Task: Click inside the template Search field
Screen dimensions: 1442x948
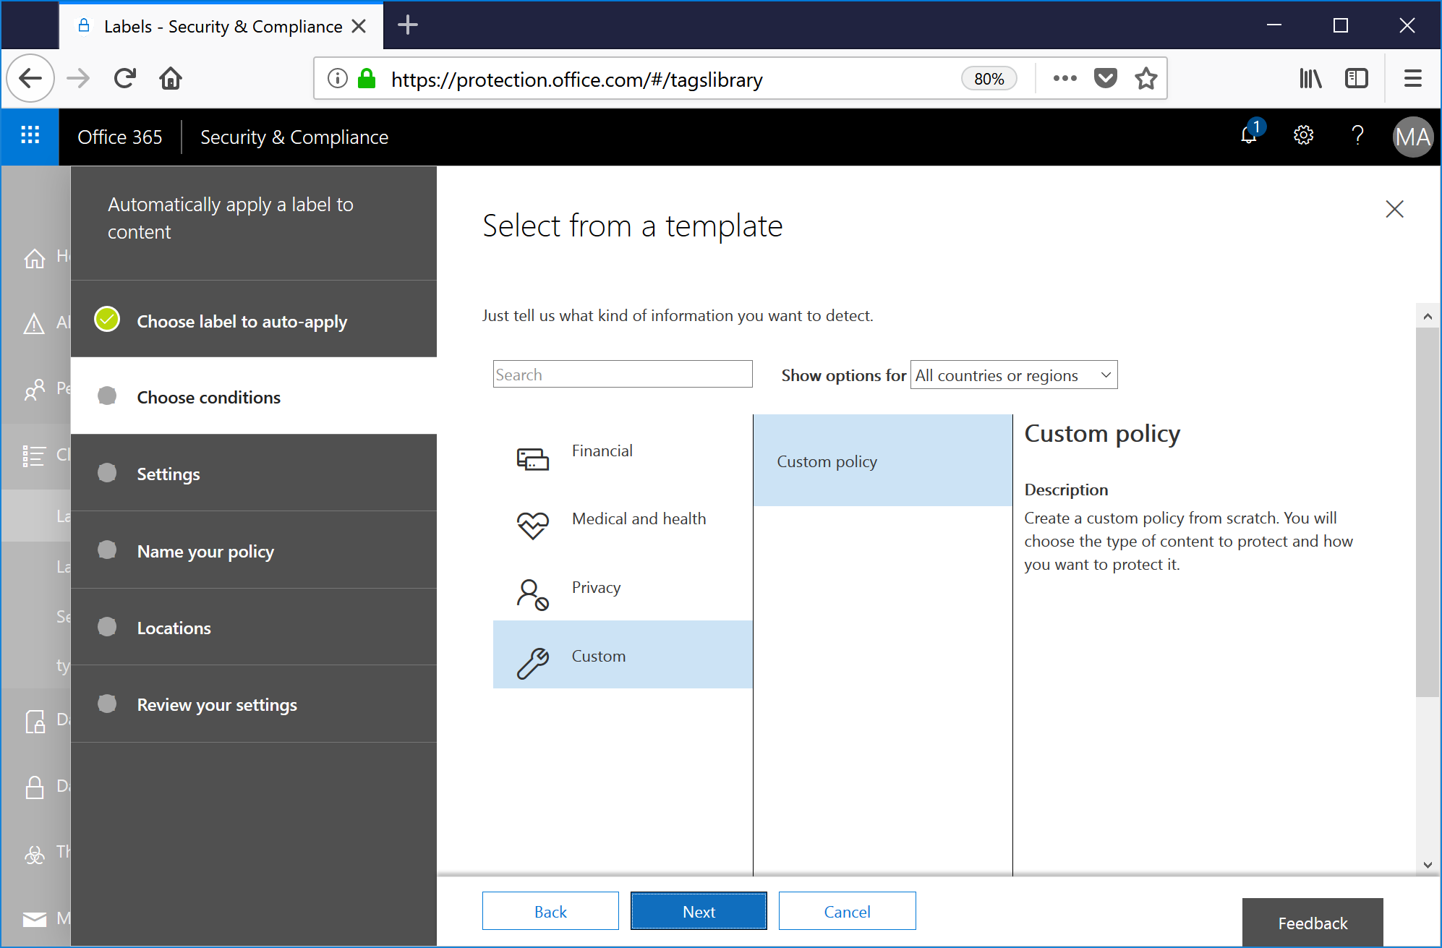Action: pyautogui.click(x=622, y=374)
